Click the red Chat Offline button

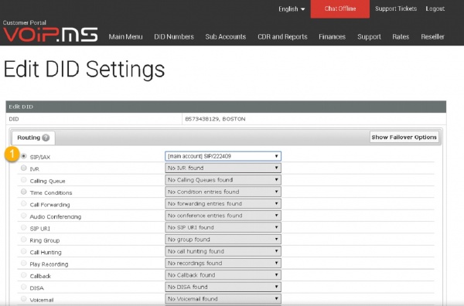coord(340,8)
